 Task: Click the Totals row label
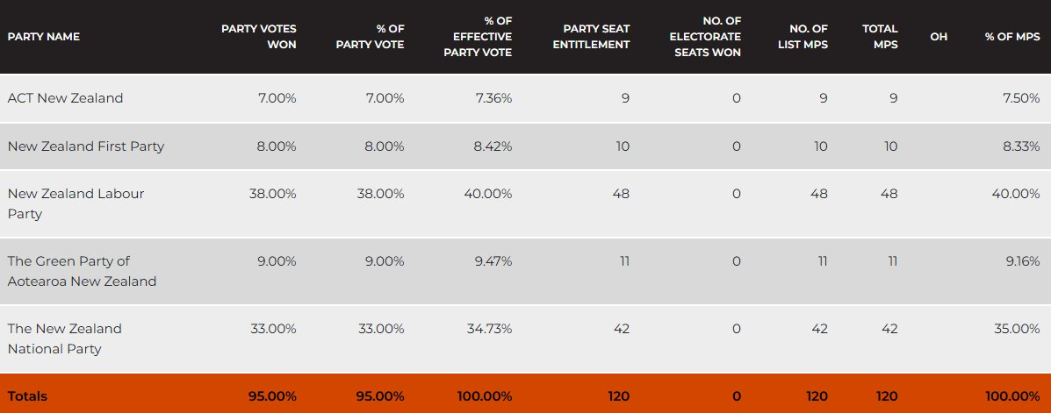point(27,396)
